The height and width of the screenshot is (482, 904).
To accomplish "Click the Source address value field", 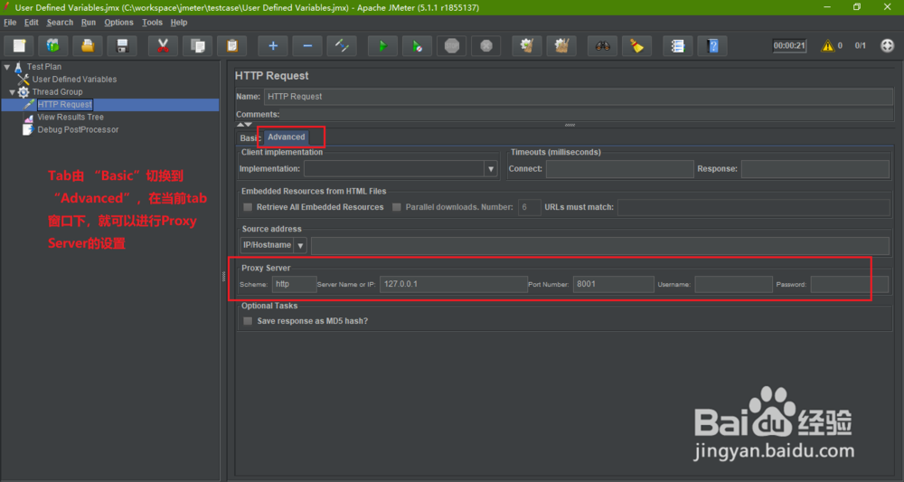I will [x=600, y=246].
